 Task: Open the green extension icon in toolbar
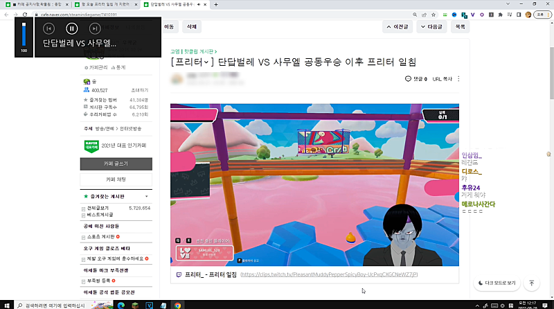(445, 15)
